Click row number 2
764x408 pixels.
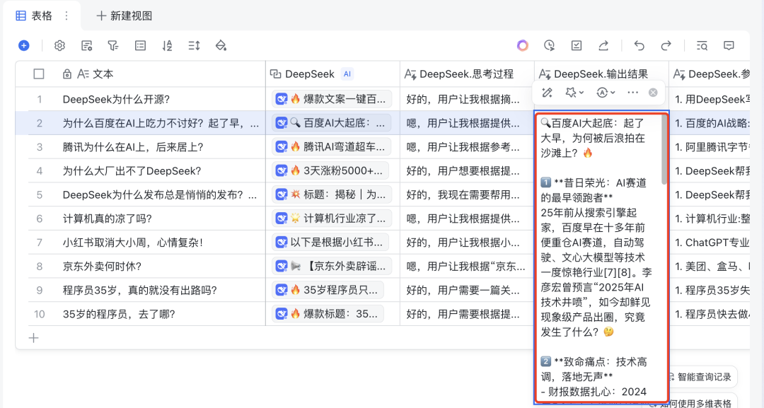(x=40, y=123)
